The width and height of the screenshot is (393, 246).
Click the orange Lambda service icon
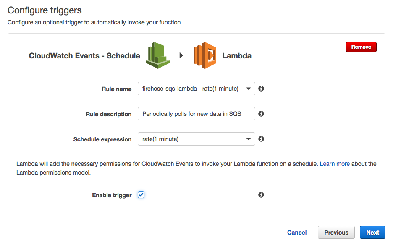point(204,55)
